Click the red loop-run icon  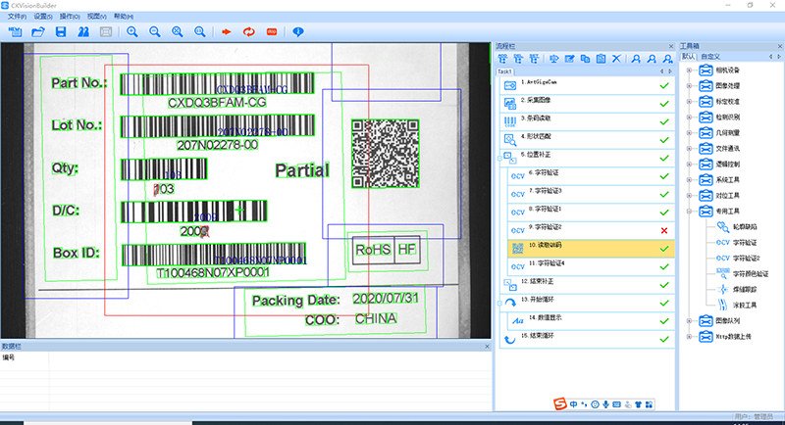247,32
